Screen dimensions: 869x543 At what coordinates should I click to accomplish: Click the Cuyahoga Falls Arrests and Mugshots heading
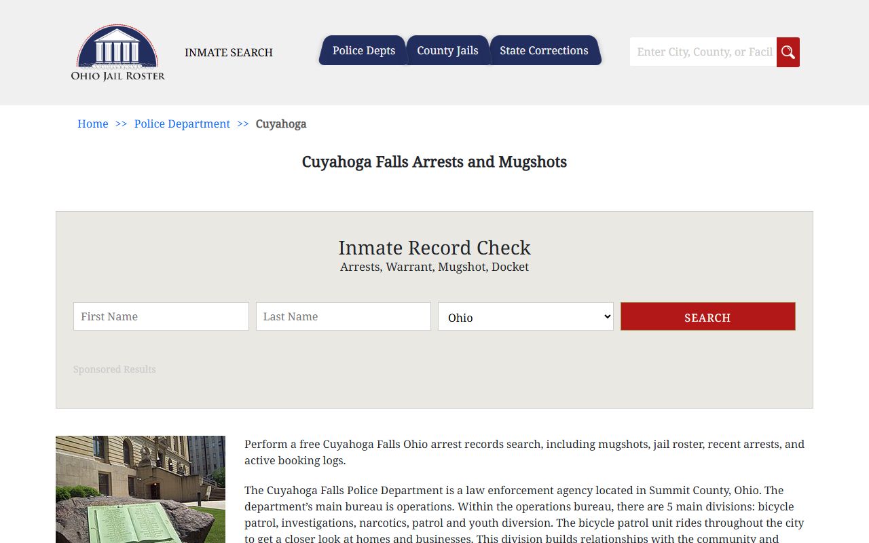tap(434, 162)
